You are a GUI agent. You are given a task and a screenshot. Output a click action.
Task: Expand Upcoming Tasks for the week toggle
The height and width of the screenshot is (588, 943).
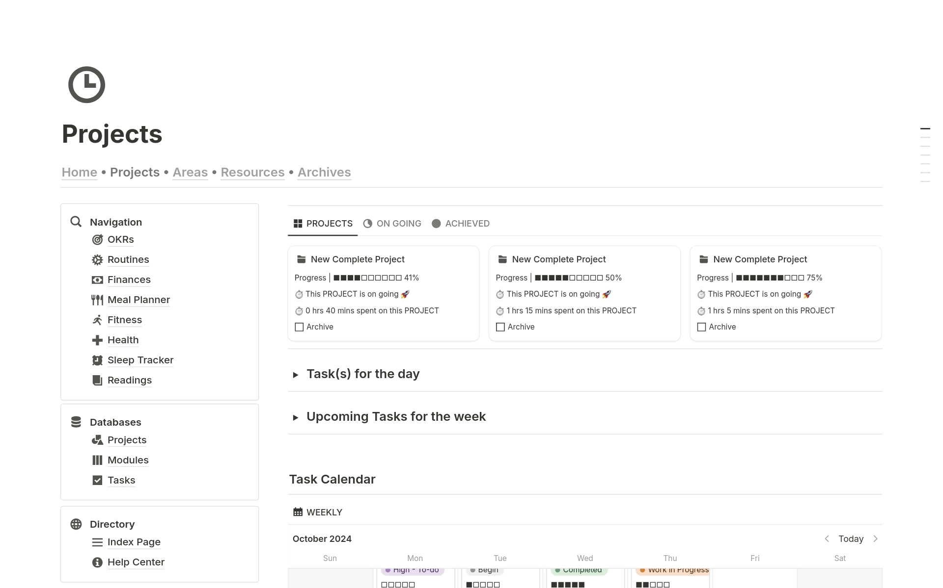coord(296,418)
